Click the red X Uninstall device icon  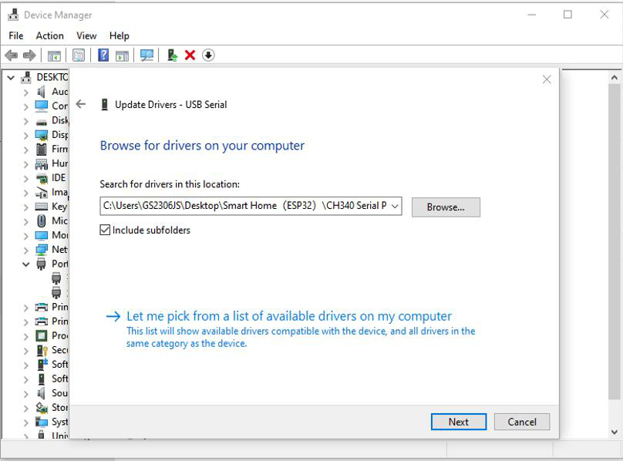point(190,56)
